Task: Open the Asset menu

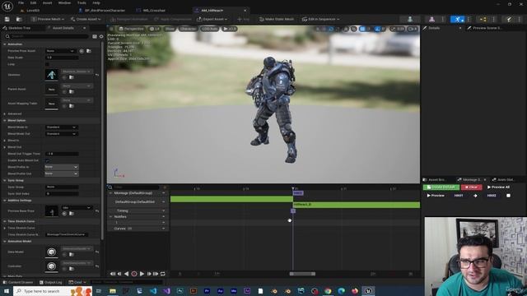Action: click(x=48, y=2)
